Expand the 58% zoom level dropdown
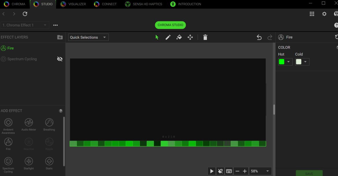Viewport: 338px width, 176px height. pyautogui.click(x=260, y=171)
